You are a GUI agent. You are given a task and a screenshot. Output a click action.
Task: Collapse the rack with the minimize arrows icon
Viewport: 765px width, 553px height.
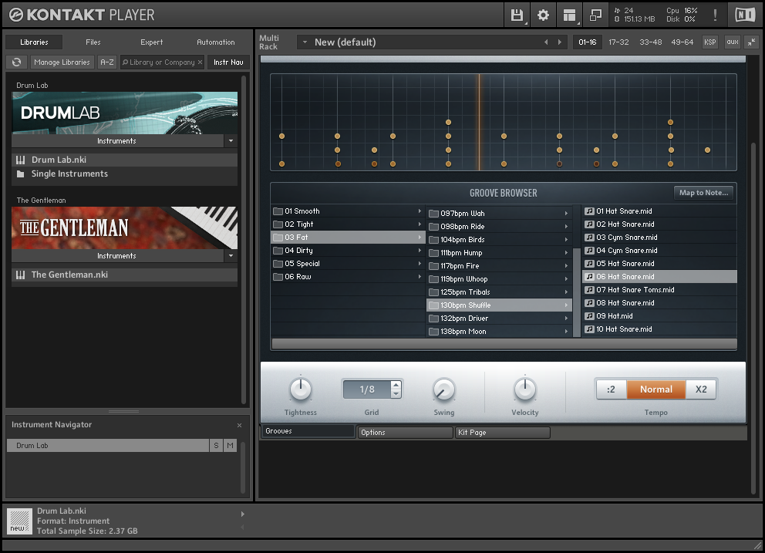click(x=752, y=42)
